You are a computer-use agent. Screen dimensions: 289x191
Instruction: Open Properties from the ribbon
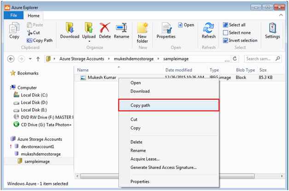[166, 30]
